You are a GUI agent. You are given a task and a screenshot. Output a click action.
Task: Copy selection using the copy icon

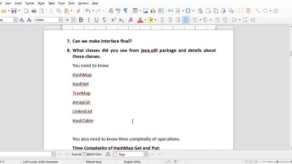(x=59, y=11)
